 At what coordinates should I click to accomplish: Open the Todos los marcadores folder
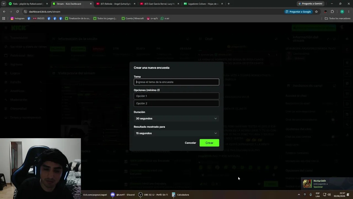pyautogui.click(x=338, y=19)
